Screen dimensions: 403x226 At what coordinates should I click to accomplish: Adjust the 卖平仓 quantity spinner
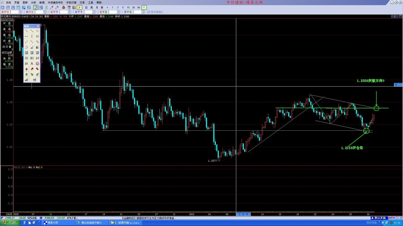143,12
